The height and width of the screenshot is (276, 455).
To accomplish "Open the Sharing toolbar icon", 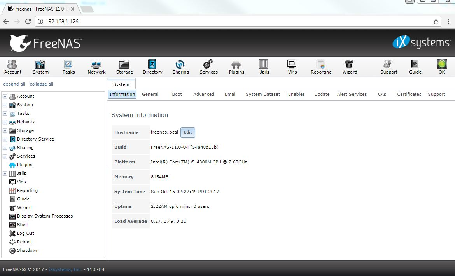I will tap(180, 67).
